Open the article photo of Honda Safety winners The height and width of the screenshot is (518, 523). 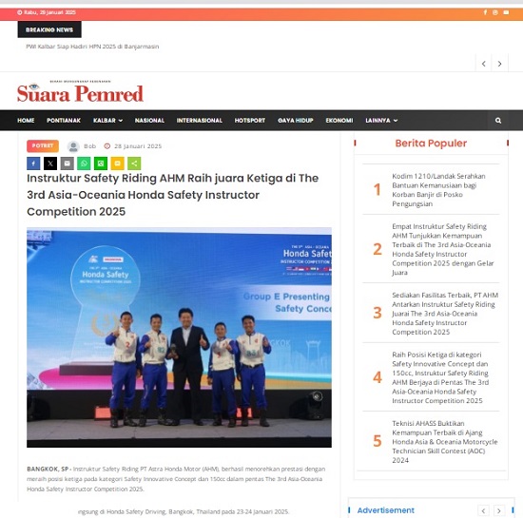click(x=179, y=337)
